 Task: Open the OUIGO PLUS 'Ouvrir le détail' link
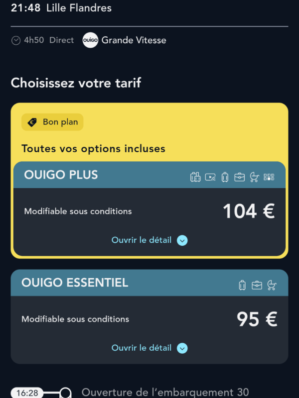point(142,240)
